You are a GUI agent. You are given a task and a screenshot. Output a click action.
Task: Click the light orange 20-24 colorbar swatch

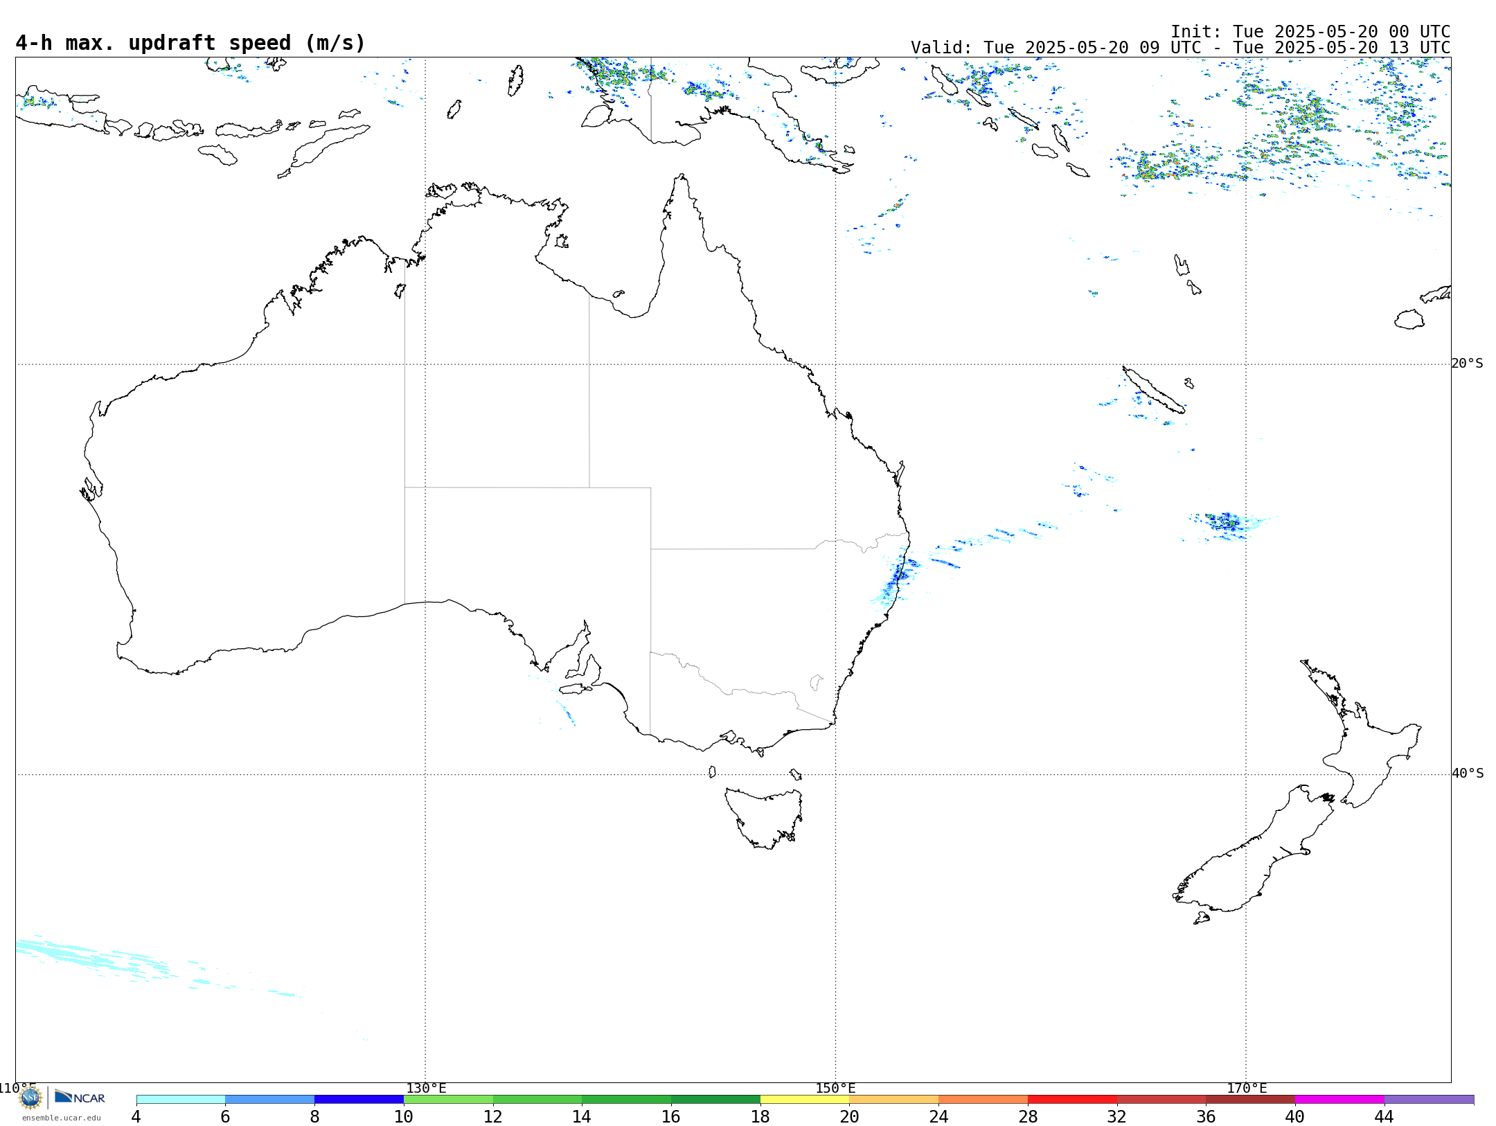coord(894,1100)
